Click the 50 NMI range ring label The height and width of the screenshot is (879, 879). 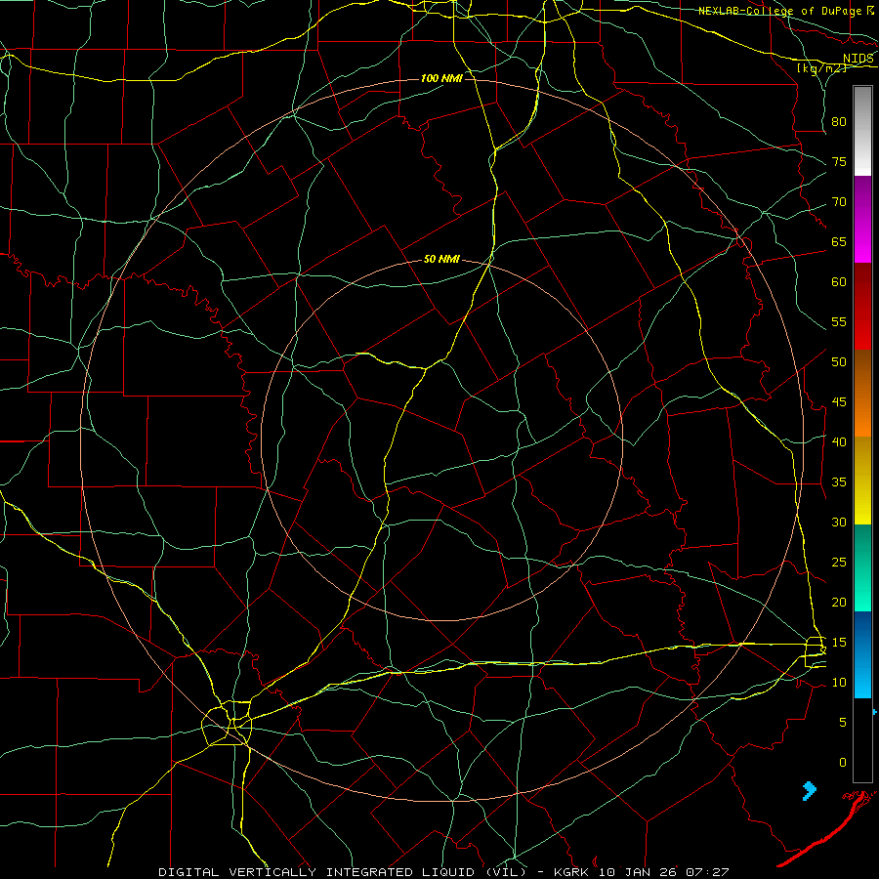(x=441, y=259)
